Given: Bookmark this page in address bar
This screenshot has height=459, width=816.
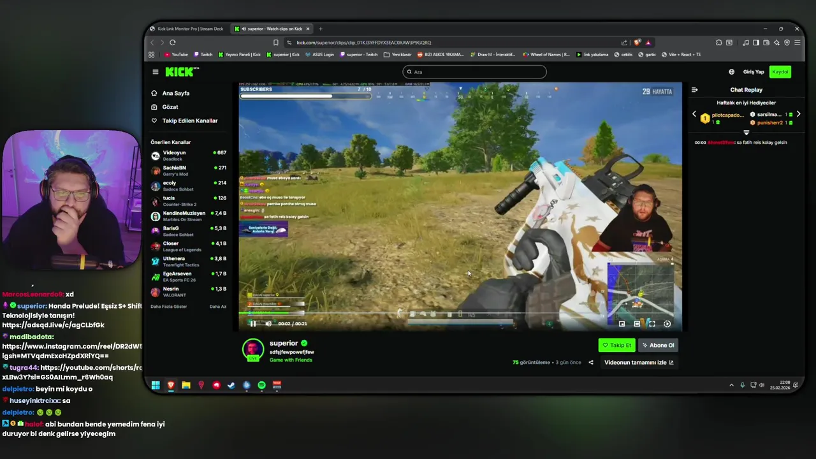Looking at the screenshot, I should click(275, 43).
